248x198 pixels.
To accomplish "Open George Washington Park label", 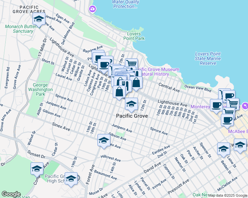I will (40, 89).
